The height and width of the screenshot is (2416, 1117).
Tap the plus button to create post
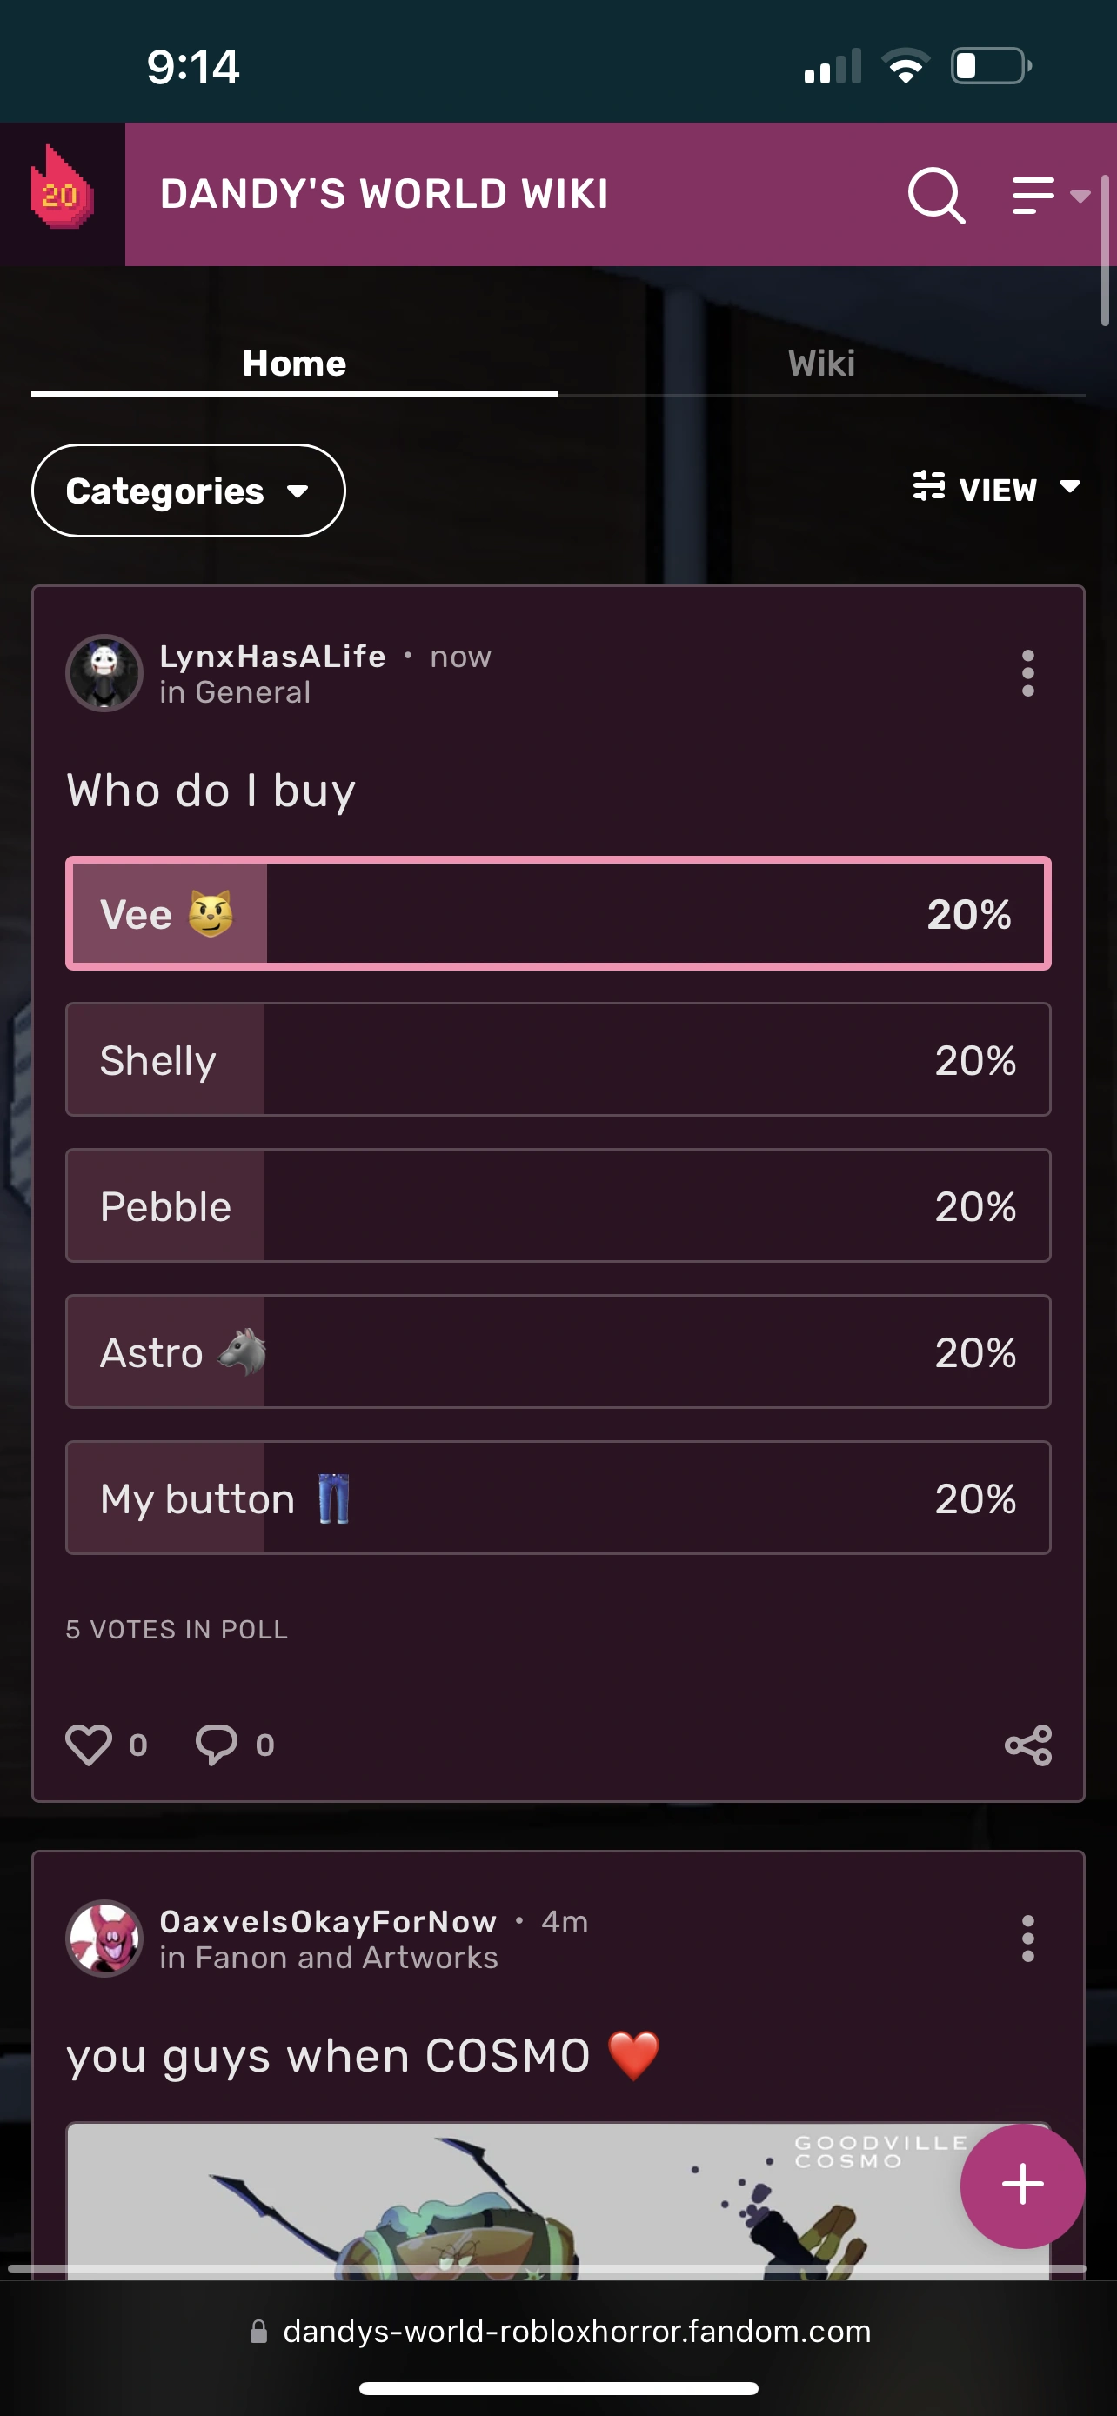pos(1021,2186)
